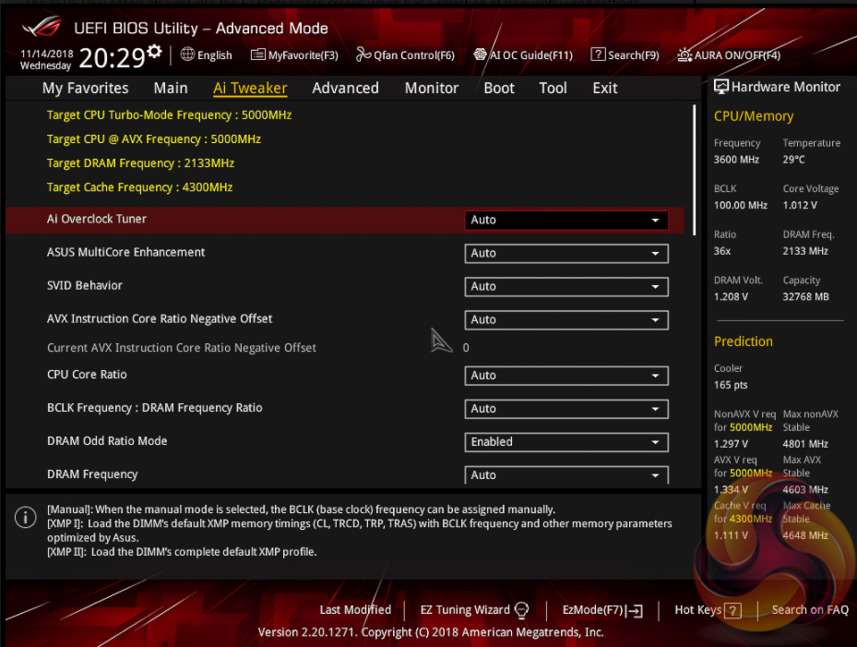Open Search on FAQ link
This screenshot has width=857, height=647.
810,610
